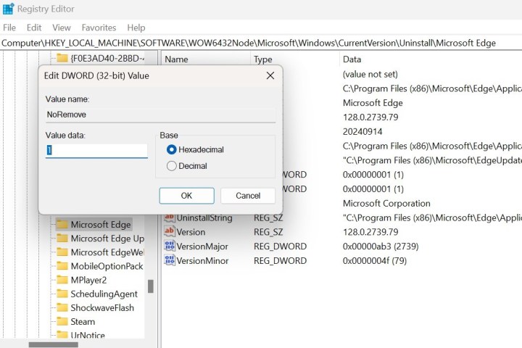Screen dimensions: 522x348
Task: Close the Edit DWORD dialog with X
Action: [x=270, y=75]
